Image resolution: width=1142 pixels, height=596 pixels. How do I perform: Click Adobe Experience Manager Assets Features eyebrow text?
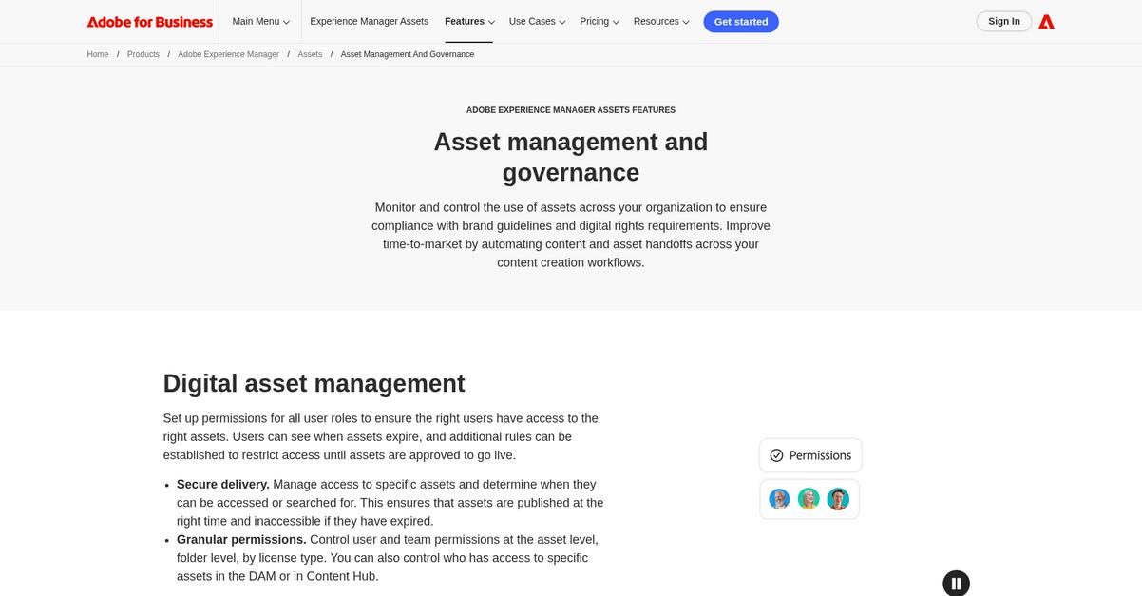click(571, 110)
